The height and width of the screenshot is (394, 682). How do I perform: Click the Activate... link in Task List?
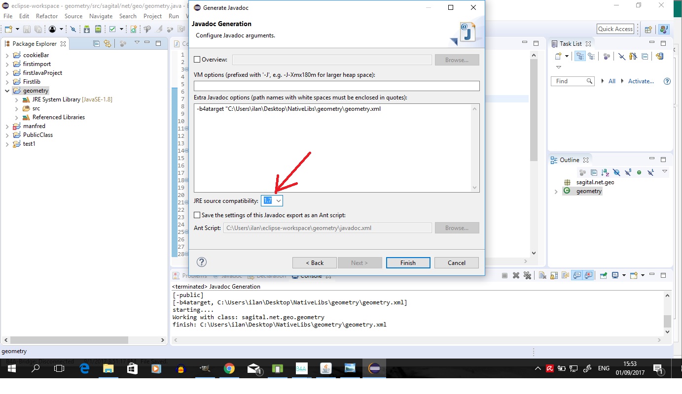click(x=641, y=81)
